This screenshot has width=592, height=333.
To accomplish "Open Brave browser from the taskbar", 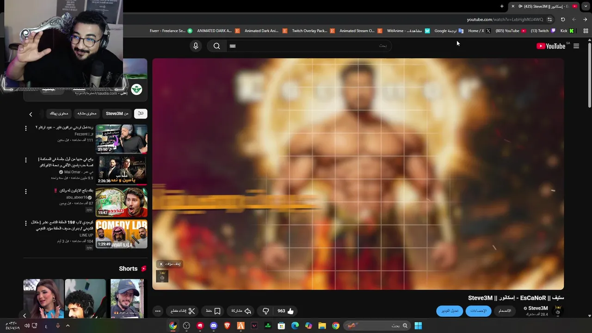I will pos(227,326).
